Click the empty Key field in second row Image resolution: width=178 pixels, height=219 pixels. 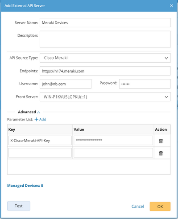point(40,153)
